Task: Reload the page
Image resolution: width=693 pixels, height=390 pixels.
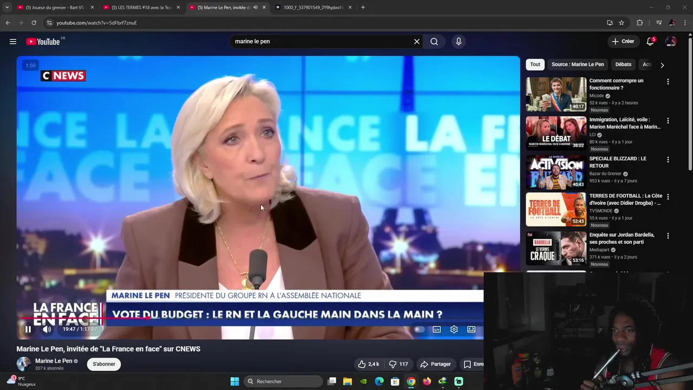Action: 34,23
